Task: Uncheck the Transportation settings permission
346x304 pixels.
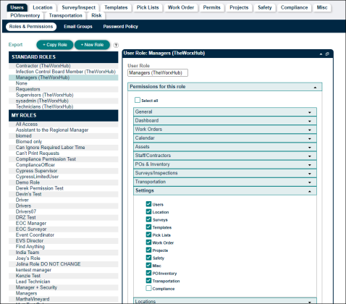Action: click(148, 281)
